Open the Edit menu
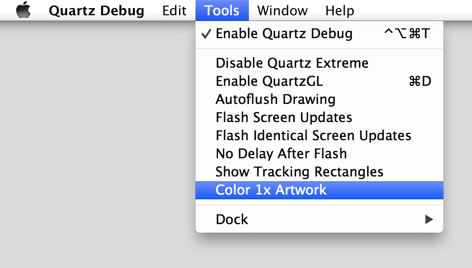Image resolution: width=472 pixels, height=268 pixels. tap(174, 10)
